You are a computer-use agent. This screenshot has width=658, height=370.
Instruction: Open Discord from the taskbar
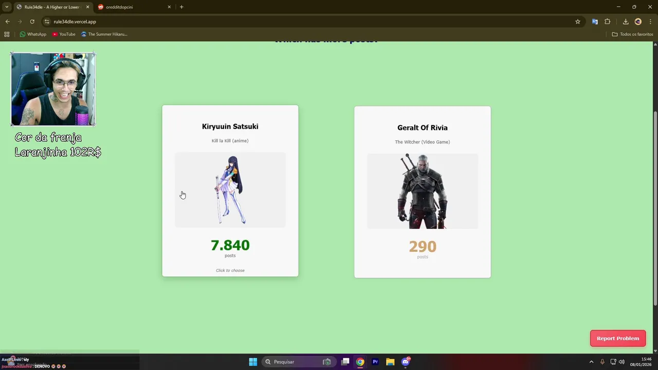(406, 362)
